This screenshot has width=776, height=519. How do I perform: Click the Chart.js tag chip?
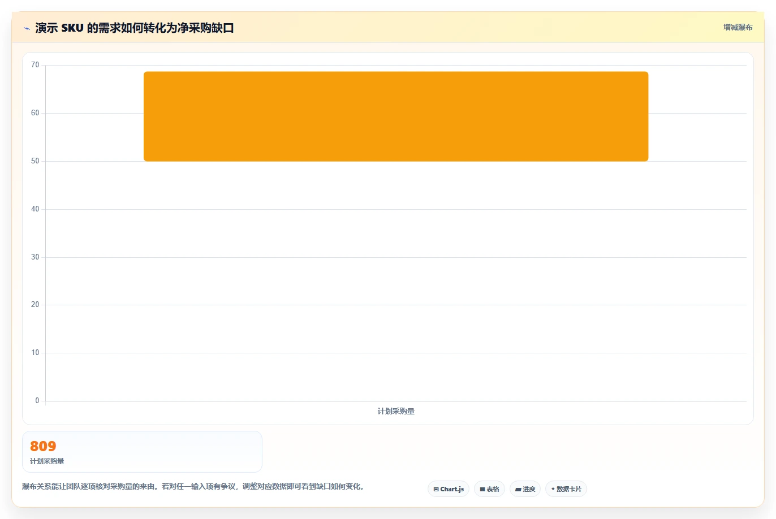(449, 489)
